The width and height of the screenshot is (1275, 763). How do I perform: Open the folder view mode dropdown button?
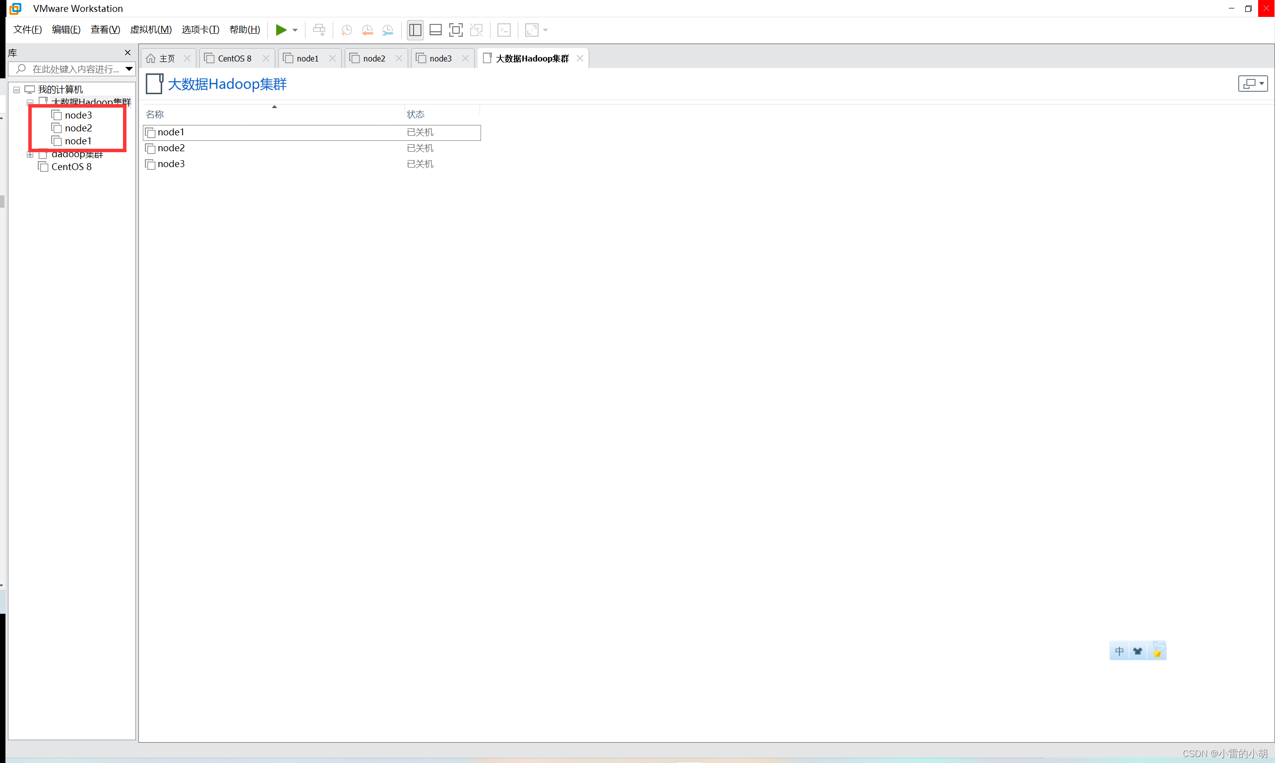pyautogui.click(x=1253, y=83)
